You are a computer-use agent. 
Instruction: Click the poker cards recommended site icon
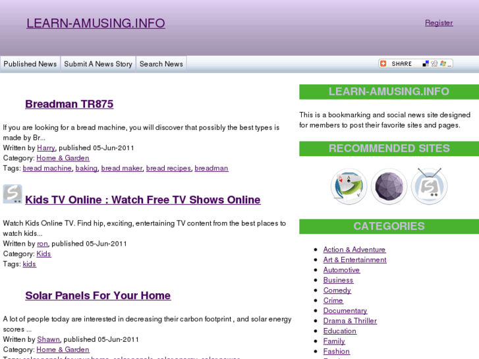point(349,186)
